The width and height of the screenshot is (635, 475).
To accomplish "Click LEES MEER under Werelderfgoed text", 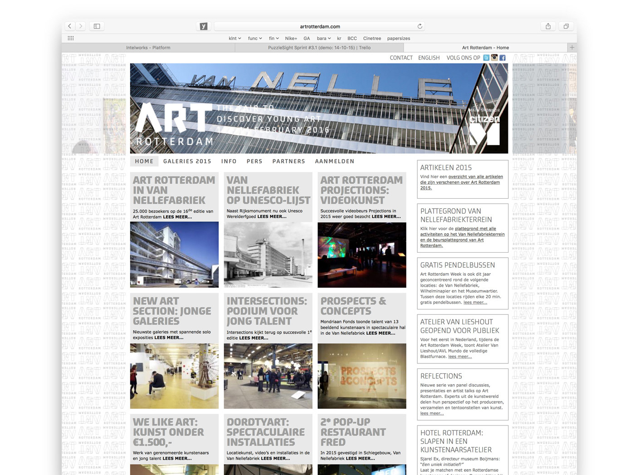I will point(272,216).
